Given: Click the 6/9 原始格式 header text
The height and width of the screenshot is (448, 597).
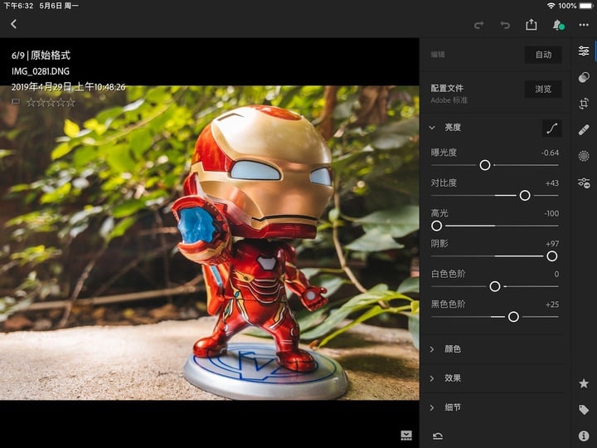Looking at the screenshot, I should tap(41, 56).
